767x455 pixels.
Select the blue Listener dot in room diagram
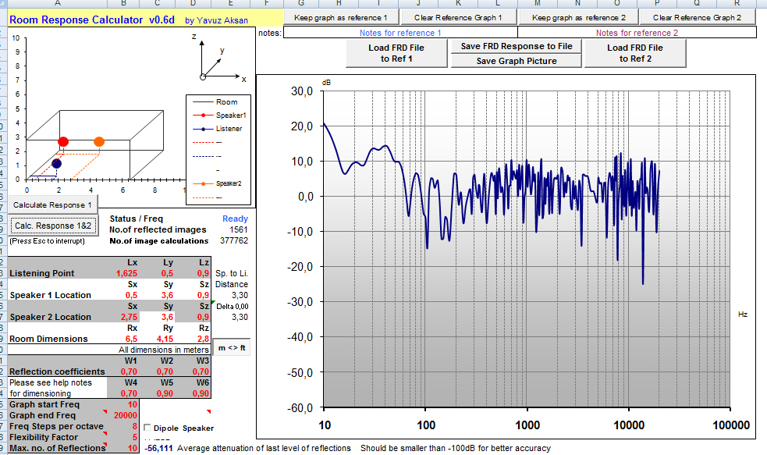(x=56, y=163)
